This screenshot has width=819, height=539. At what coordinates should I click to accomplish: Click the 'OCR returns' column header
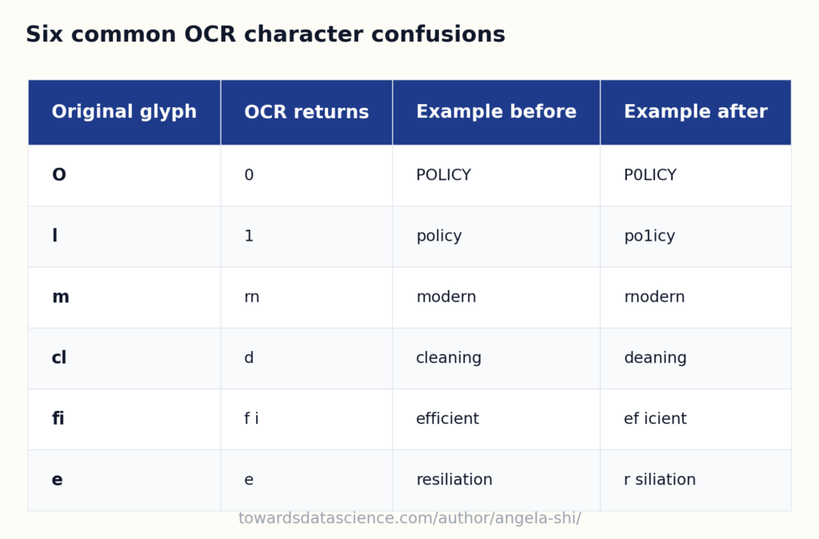pyautogui.click(x=306, y=112)
